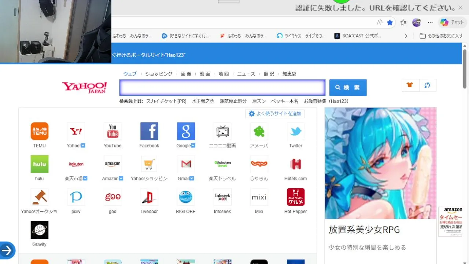
Task: Dismiss the 認証に失敗しました notification
Action: (461, 8)
